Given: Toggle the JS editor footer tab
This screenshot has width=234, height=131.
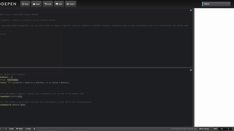Looking at the screenshot, I should pyautogui.click(x=228, y=129).
